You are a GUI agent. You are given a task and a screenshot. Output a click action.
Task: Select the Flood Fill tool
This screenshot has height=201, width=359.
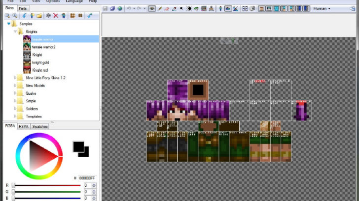tap(196, 9)
